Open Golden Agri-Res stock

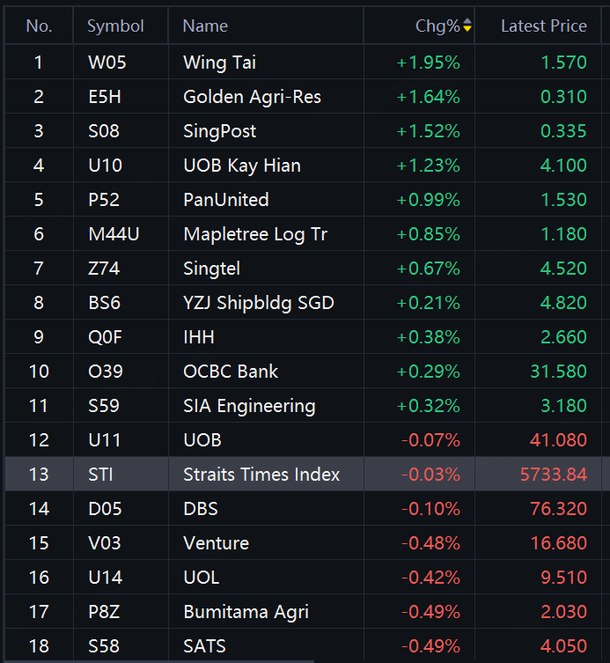[252, 97]
